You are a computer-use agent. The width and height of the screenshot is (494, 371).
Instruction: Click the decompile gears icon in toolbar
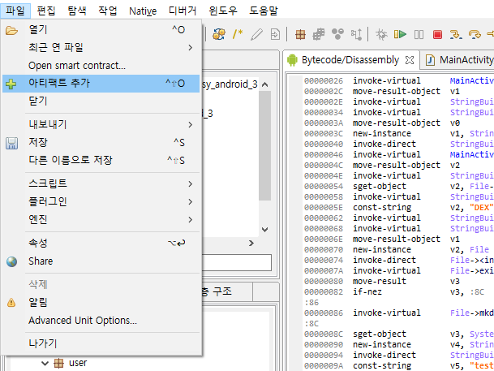coord(219,34)
